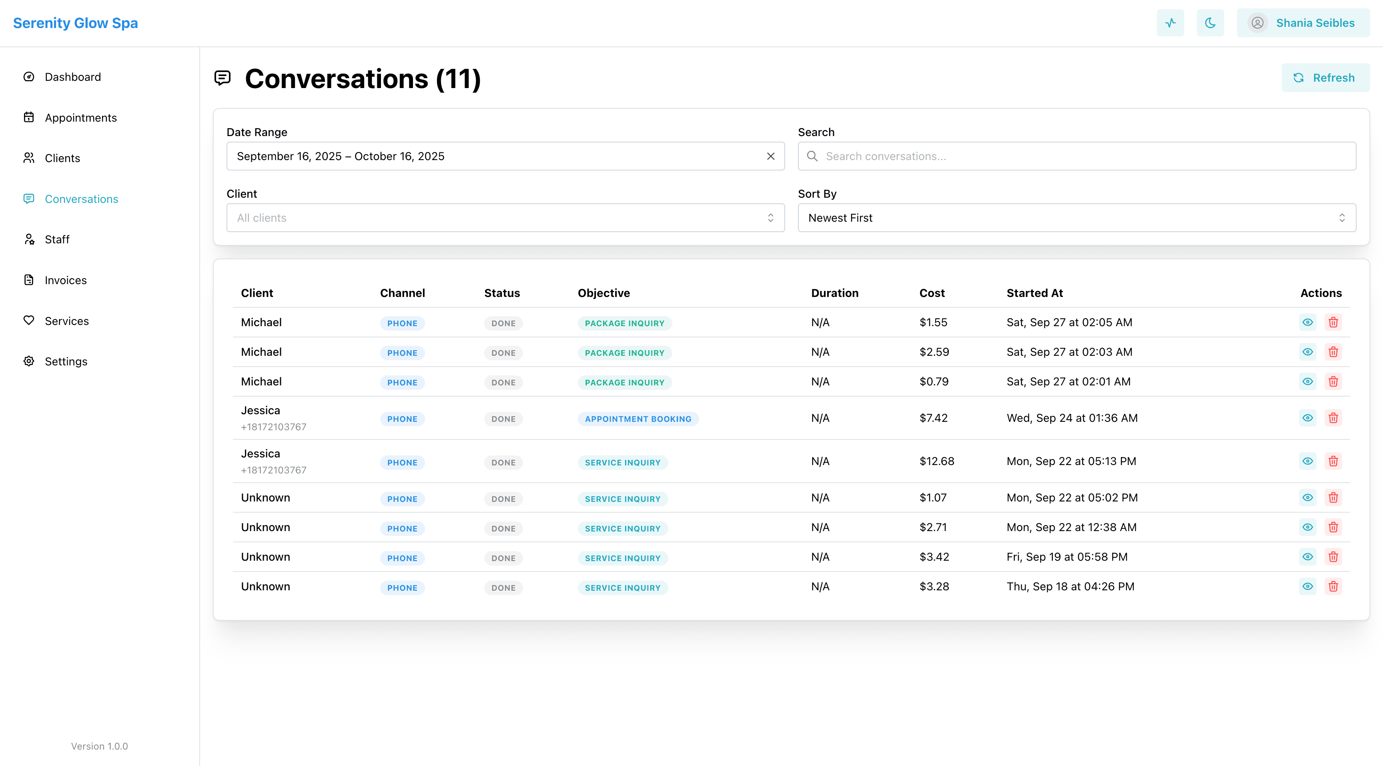This screenshot has width=1383, height=766.
Task: Open Shania Seibles user profile menu
Action: point(1303,23)
